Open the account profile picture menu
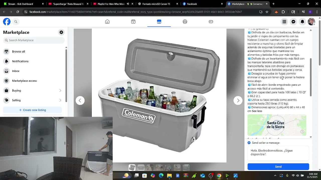This screenshot has width=321, height=180. [311, 22]
